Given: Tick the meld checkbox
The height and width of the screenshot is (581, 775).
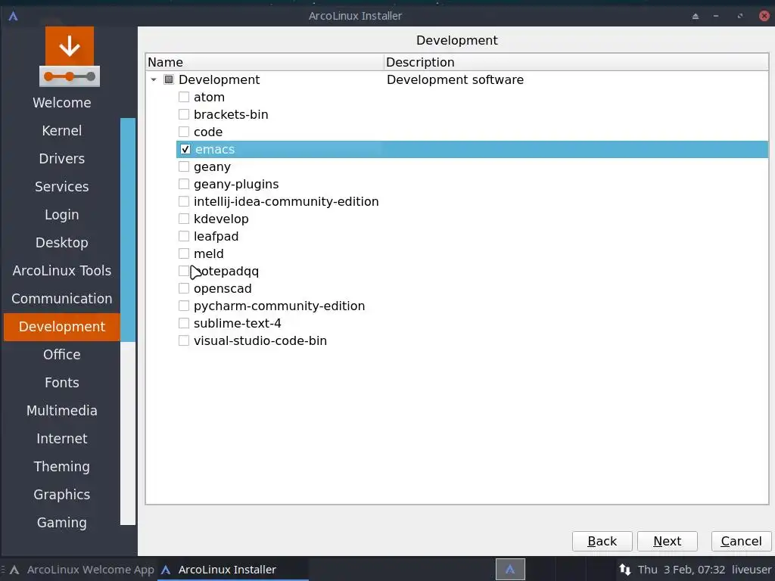Looking at the screenshot, I should click(x=184, y=253).
